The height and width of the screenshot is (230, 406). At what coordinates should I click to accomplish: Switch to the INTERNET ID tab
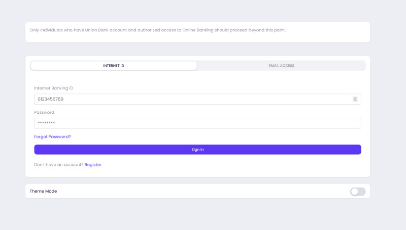pyautogui.click(x=114, y=66)
